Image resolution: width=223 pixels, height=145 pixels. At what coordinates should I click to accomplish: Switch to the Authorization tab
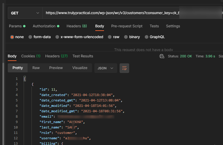pyautogui.click(x=46, y=26)
